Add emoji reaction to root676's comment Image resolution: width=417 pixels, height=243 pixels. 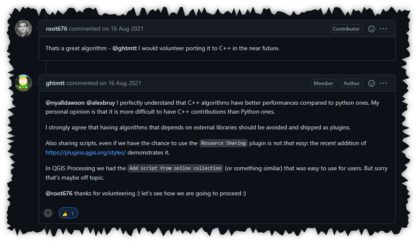[x=371, y=29]
